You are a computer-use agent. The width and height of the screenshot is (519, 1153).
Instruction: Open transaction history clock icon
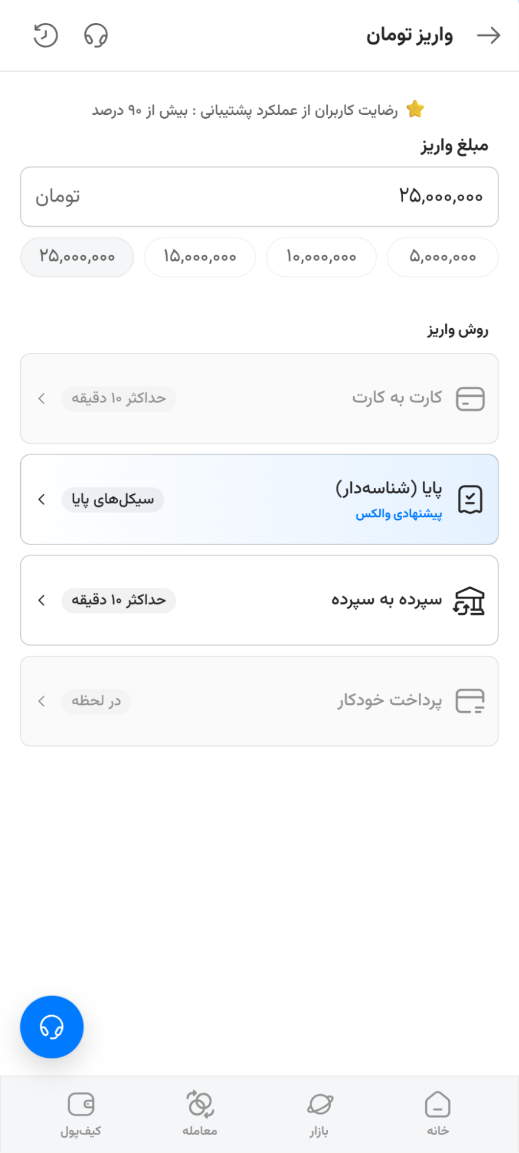point(46,35)
